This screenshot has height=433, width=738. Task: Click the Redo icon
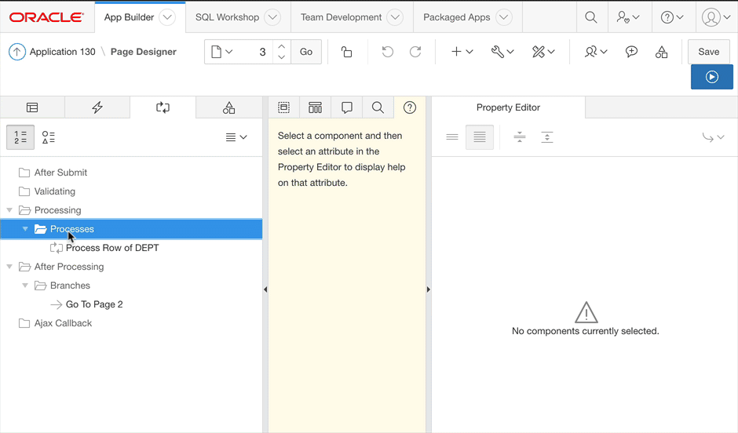(415, 52)
